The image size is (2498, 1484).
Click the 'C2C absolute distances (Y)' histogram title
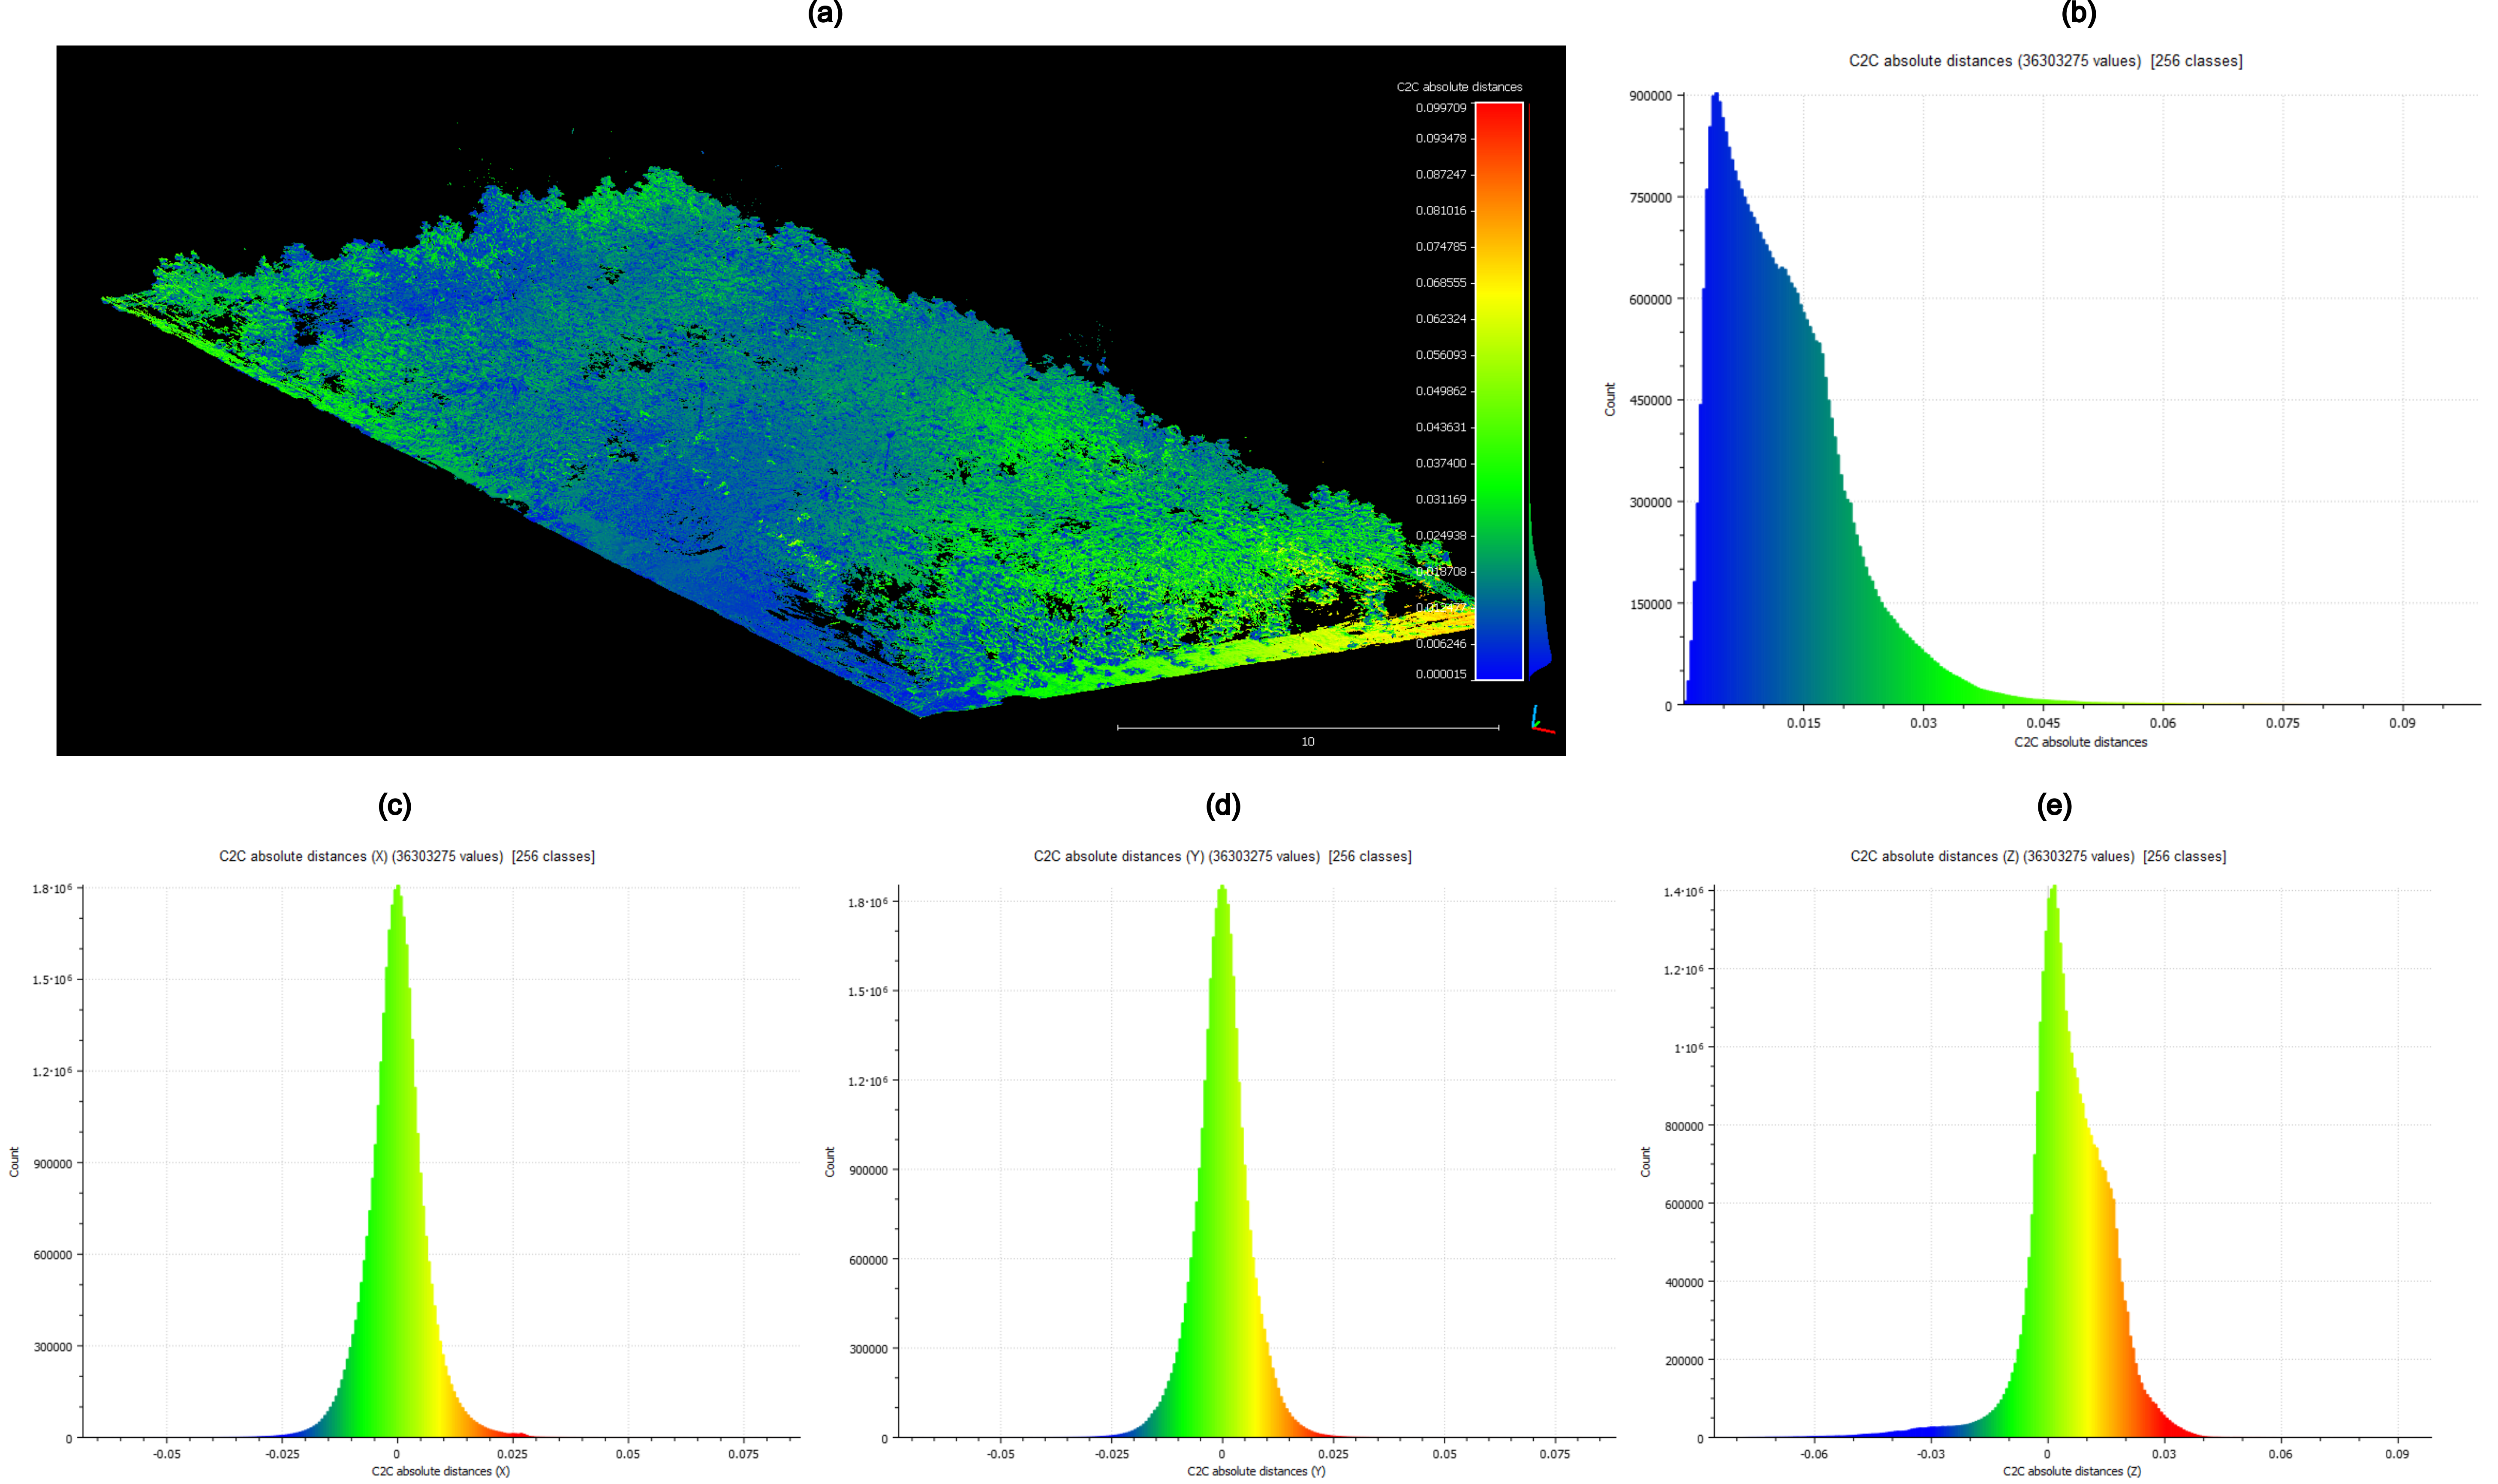point(1222,857)
